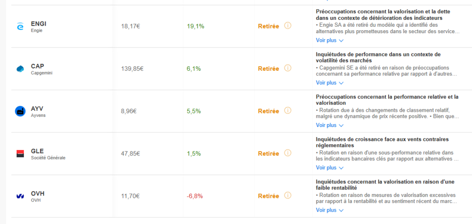Image resolution: width=472 pixels, height=224 pixels.
Task: Show info icon for GLE Retirée status
Action: pos(288,153)
